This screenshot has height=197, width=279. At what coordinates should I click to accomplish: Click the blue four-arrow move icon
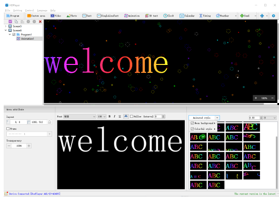[x=262, y=16]
